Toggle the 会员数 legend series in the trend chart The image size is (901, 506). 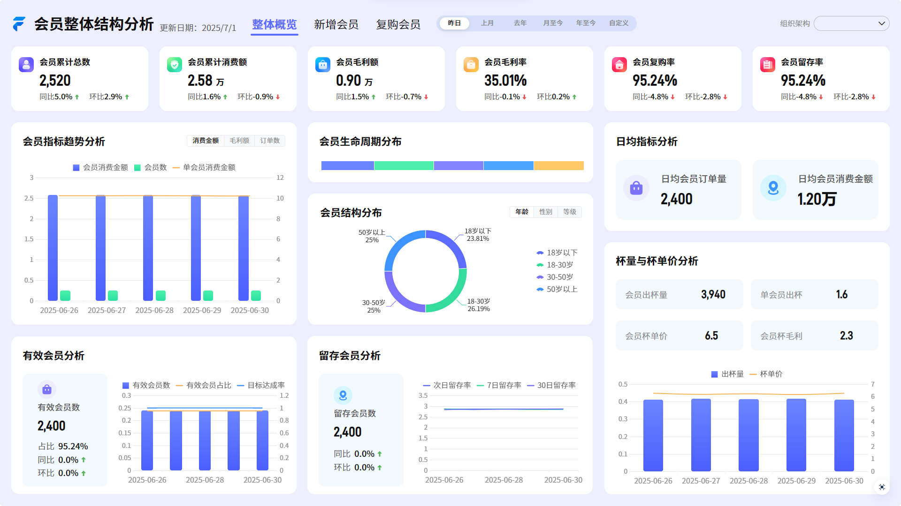coord(151,167)
